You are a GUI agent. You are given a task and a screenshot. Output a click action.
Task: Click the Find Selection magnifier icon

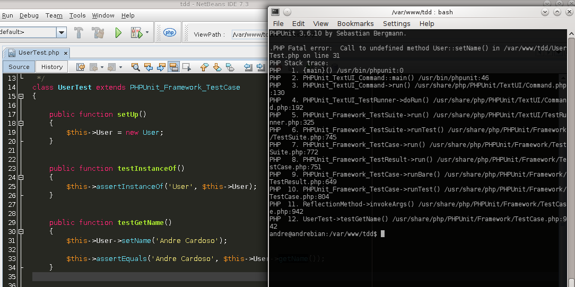point(136,67)
